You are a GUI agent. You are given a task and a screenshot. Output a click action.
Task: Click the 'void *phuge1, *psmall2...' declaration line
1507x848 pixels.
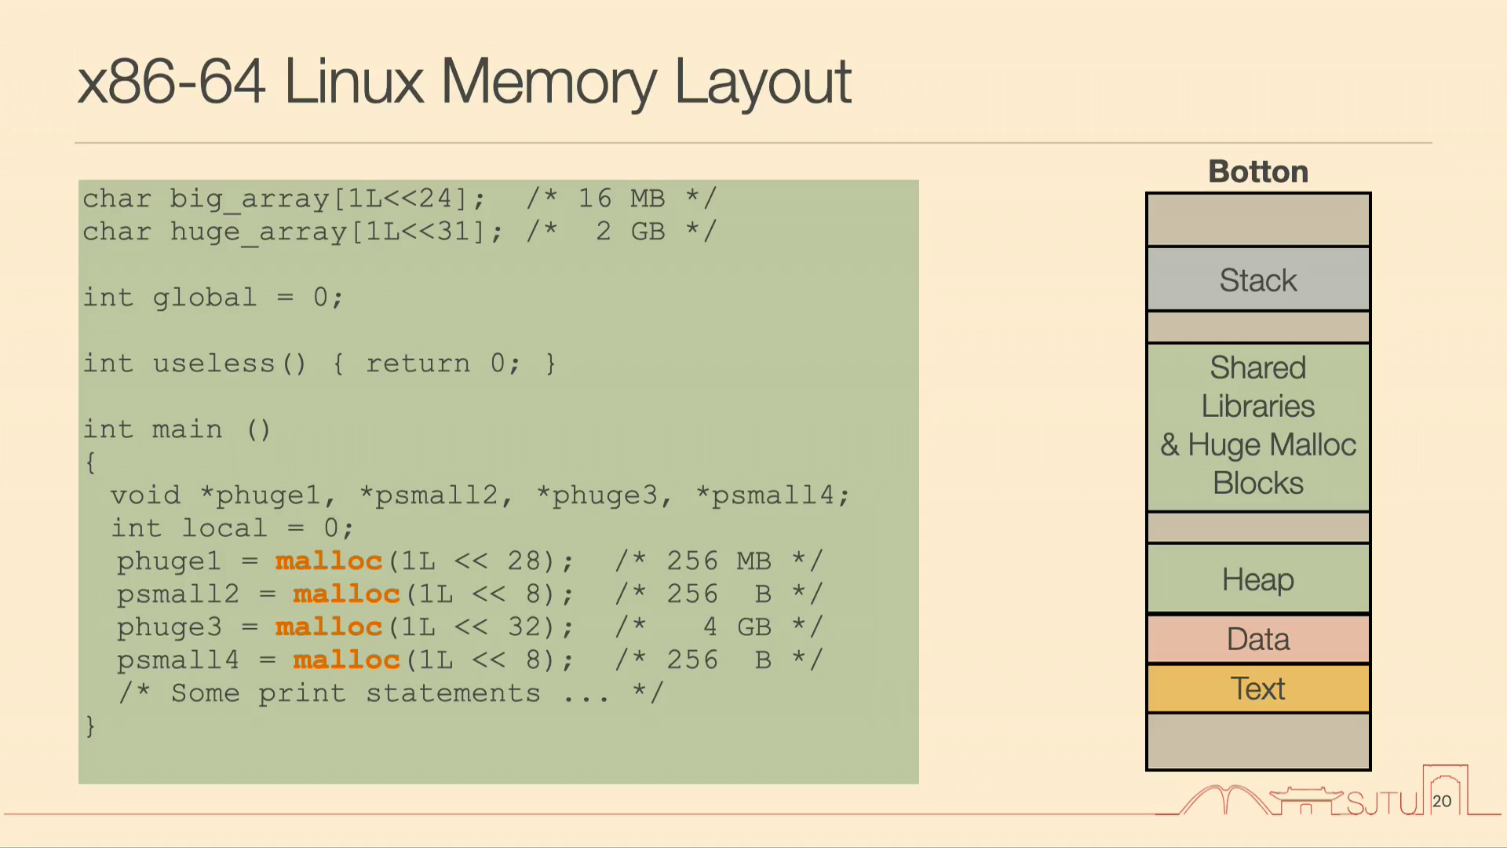coord(480,495)
